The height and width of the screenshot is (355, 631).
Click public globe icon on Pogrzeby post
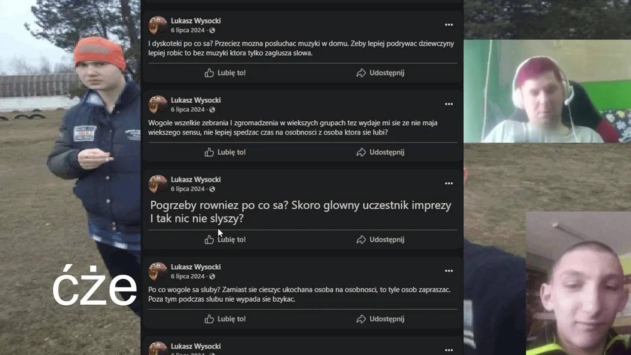tap(212, 189)
